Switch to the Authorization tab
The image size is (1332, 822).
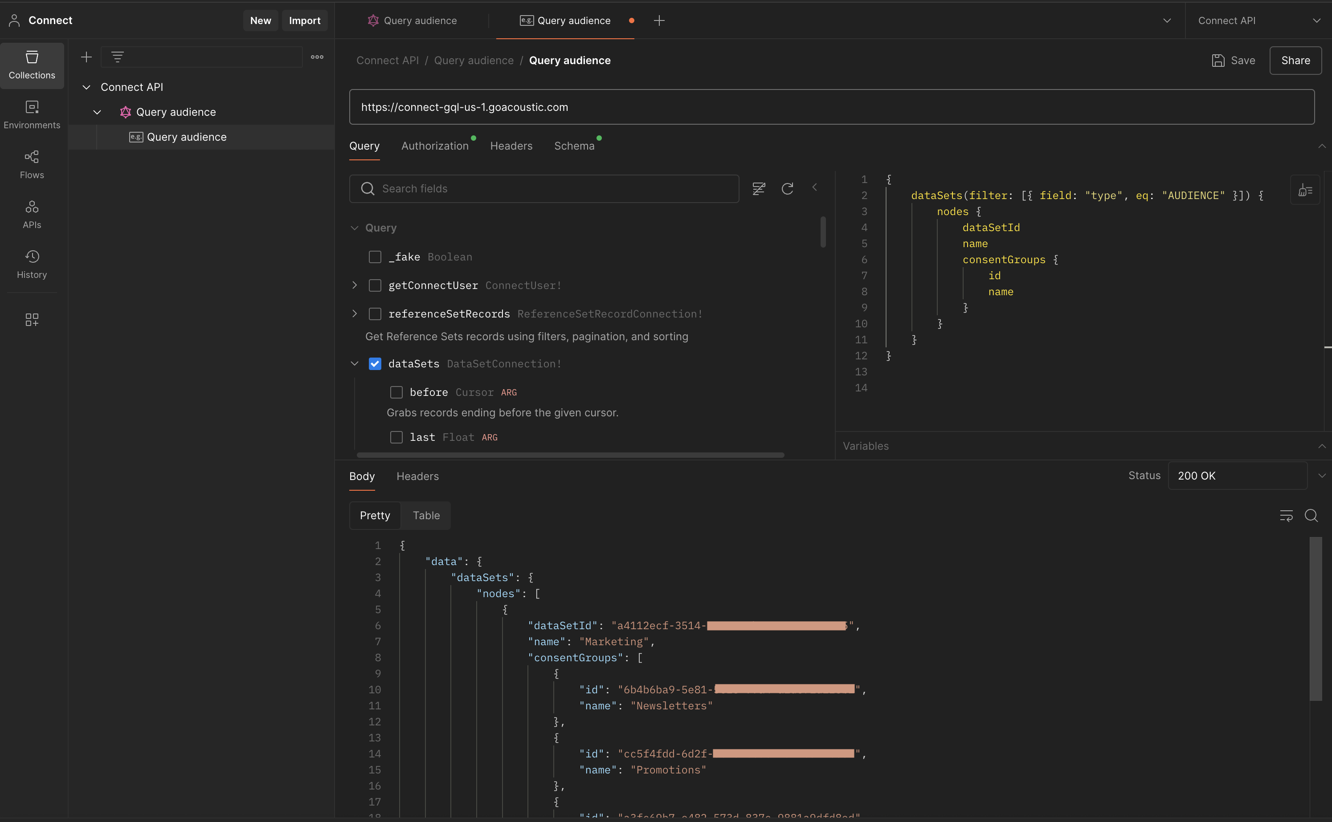coord(435,146)
